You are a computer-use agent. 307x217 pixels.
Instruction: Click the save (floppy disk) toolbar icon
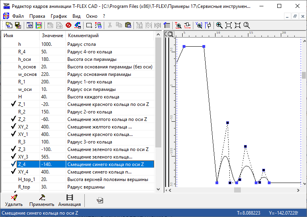pos(17,25)
